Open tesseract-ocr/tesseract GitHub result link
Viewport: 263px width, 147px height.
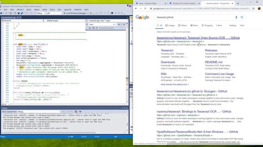pos(198,38)
